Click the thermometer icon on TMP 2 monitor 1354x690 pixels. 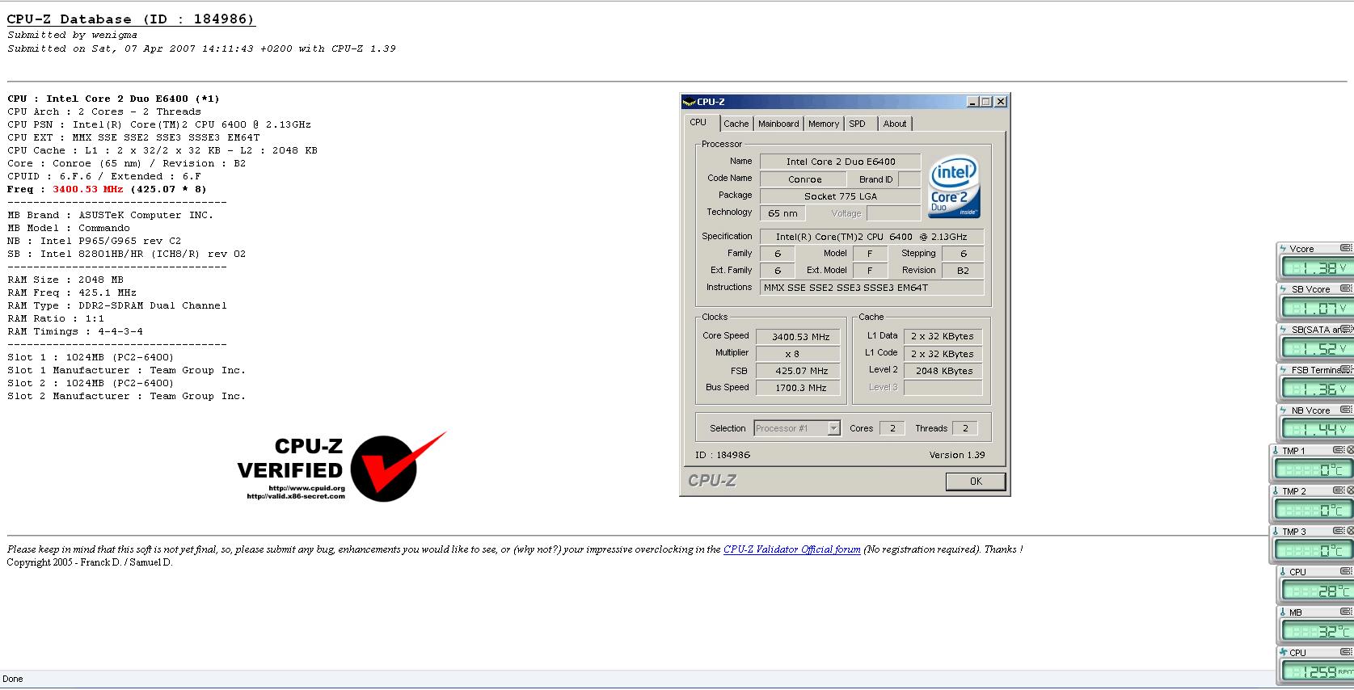pos(1276,490)
